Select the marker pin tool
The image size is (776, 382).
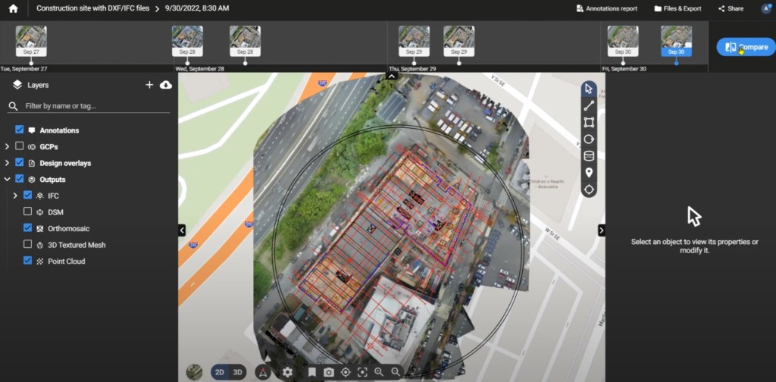[589, 173]
